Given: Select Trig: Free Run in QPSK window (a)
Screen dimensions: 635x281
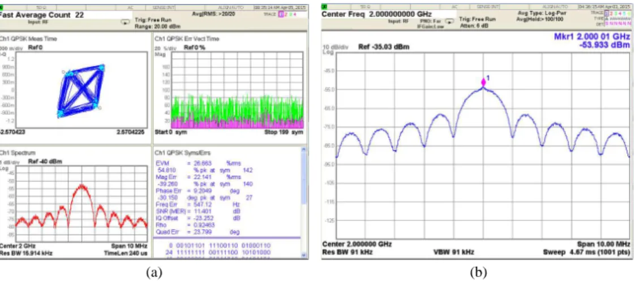Looking at the screenshot, I should (153, 20).
